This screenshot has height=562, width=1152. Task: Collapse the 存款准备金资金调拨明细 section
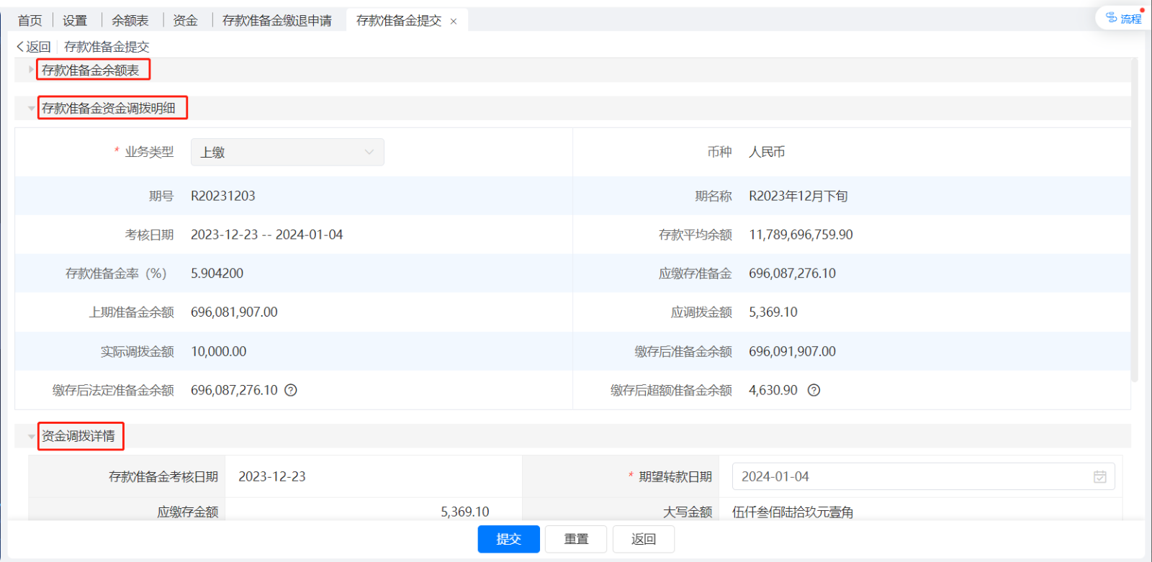click(x=31, y=109)
